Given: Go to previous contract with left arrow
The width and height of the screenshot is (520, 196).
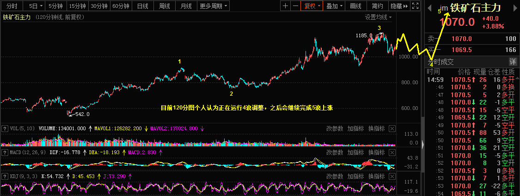Looking at the screenshot, I should 430,7.
